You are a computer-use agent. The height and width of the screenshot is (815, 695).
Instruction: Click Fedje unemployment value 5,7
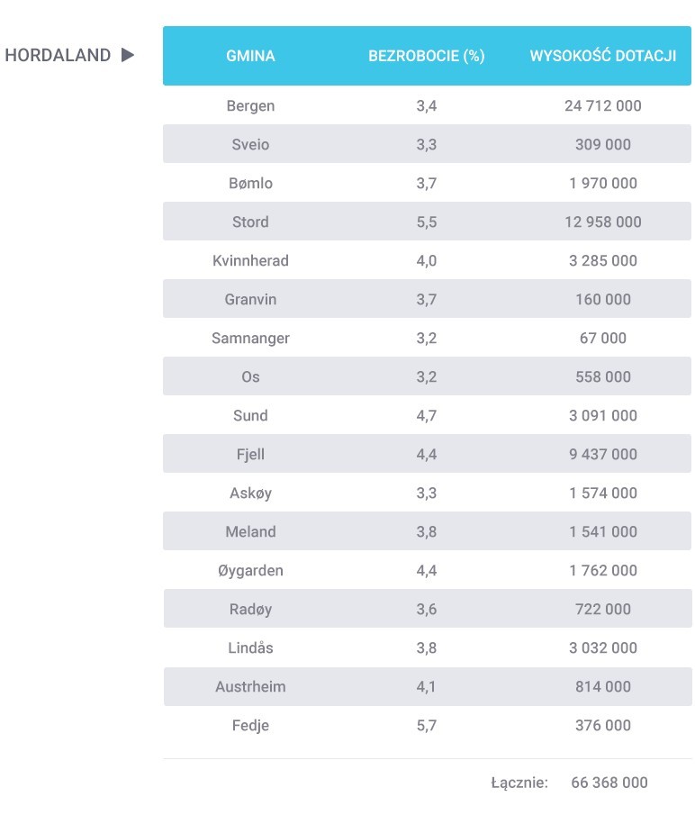427,726
